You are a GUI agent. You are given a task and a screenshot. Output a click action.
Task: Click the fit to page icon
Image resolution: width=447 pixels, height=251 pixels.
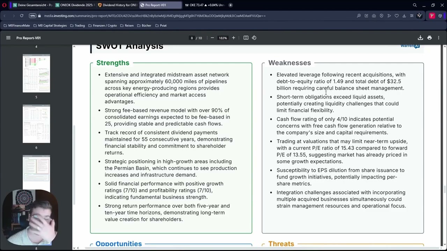[x=246, y=38]
